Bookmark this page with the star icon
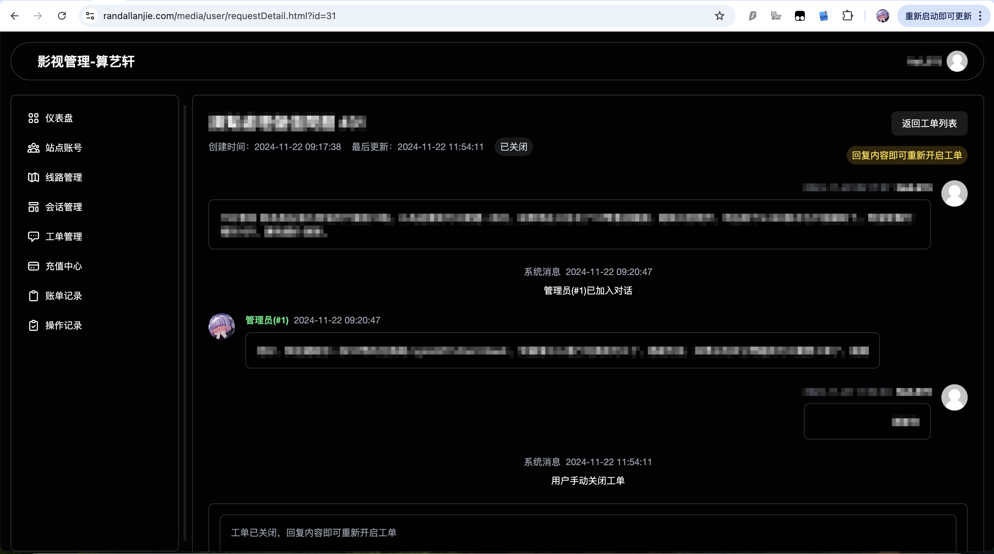The height and width of the screenshot is (554, 994). [x=719, y=16]
